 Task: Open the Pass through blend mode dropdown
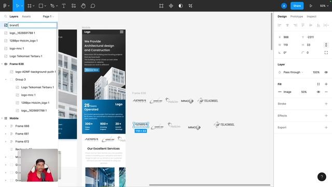click(x=293, y=72)
